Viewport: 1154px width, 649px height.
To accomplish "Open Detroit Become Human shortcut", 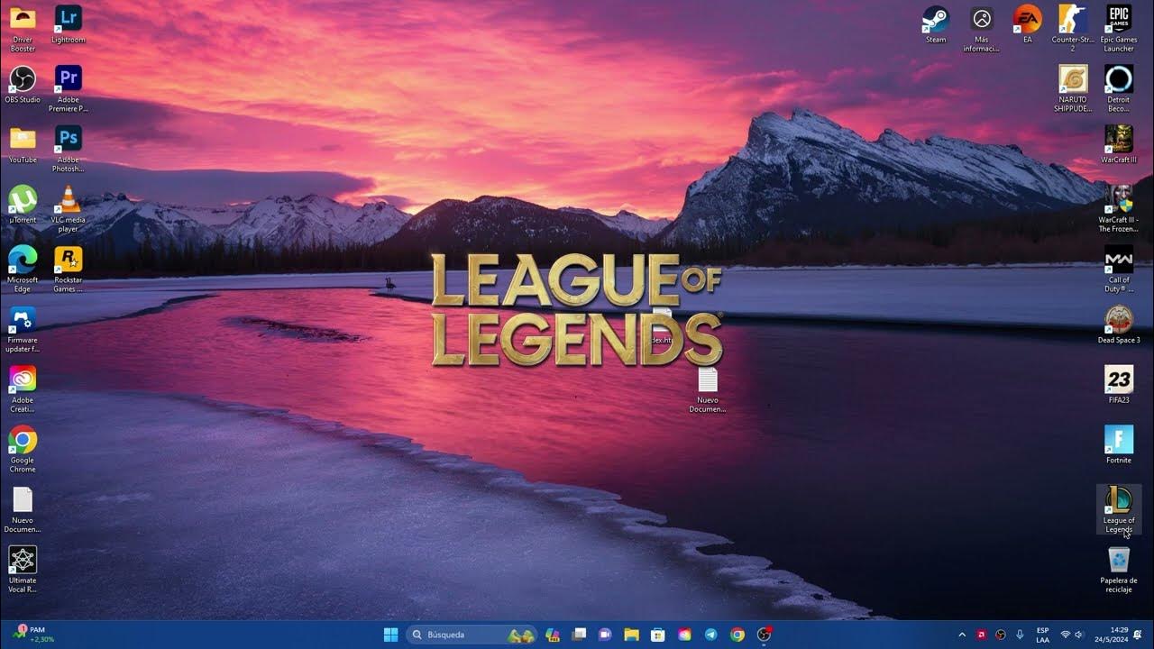I will pyautogui.click(x=1119, y=88).
